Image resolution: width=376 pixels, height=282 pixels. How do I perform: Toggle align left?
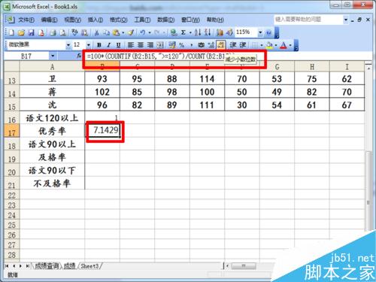(131, 45)
